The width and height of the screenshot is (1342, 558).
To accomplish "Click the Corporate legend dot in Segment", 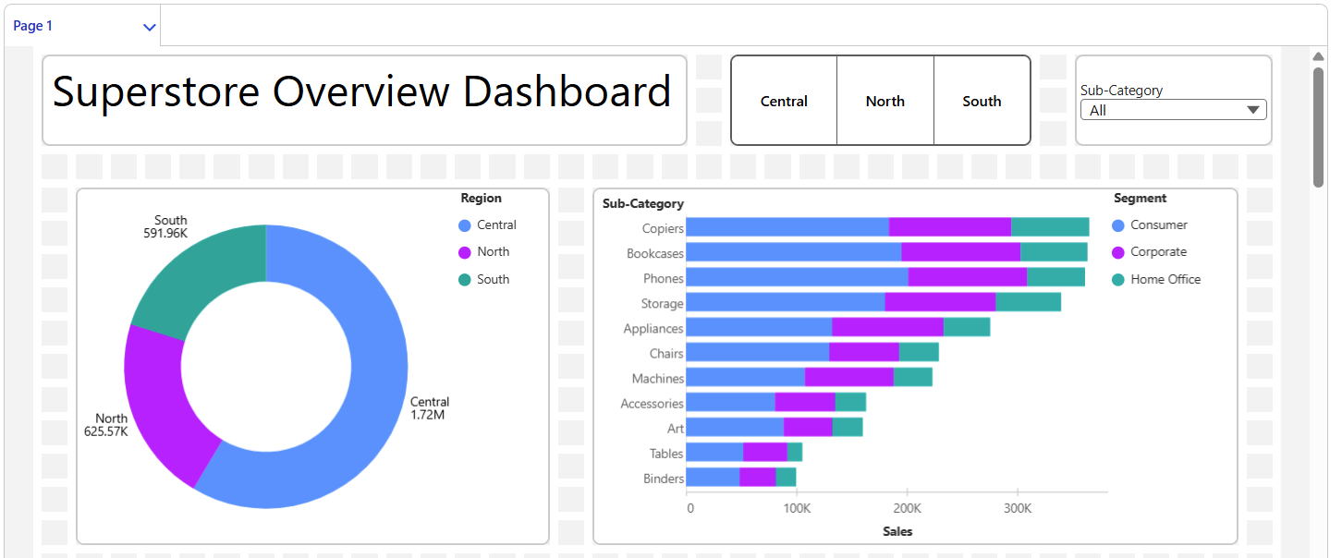I will click(1118, 252).
